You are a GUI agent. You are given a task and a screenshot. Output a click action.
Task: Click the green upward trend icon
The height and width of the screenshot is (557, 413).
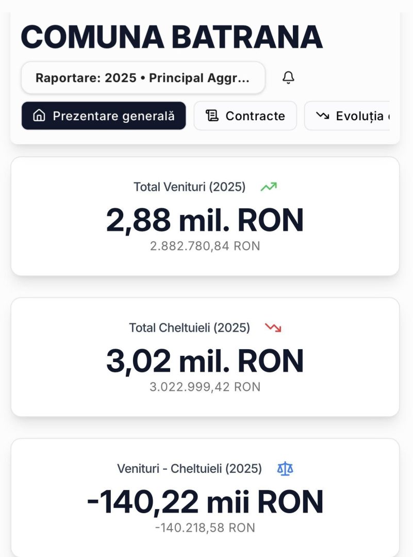point(269,187)
